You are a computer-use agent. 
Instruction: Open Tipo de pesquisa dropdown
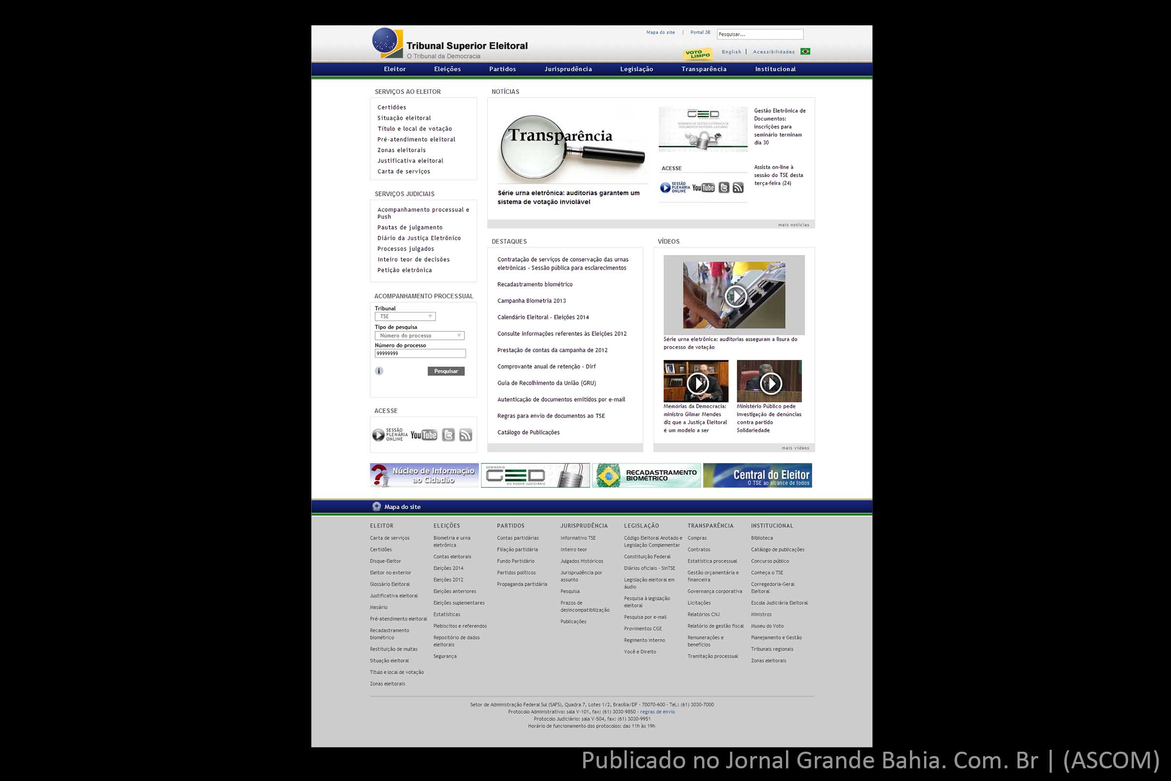[420, 336]
